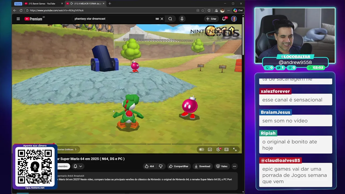Select chat message 'sem som no vídeo'

tap(285, 121)
